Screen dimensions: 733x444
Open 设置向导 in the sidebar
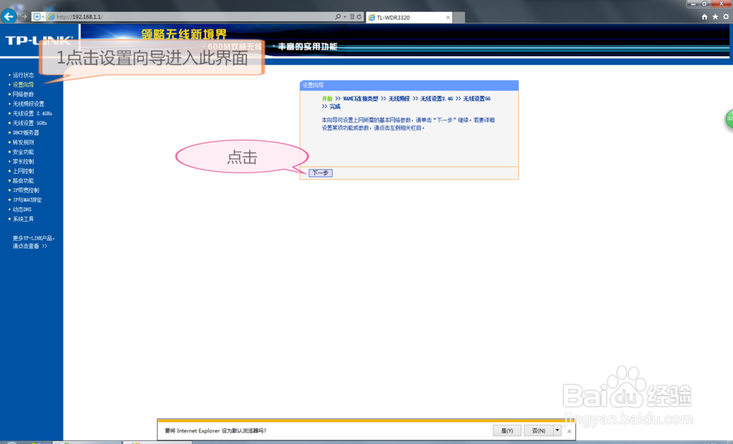23,84
